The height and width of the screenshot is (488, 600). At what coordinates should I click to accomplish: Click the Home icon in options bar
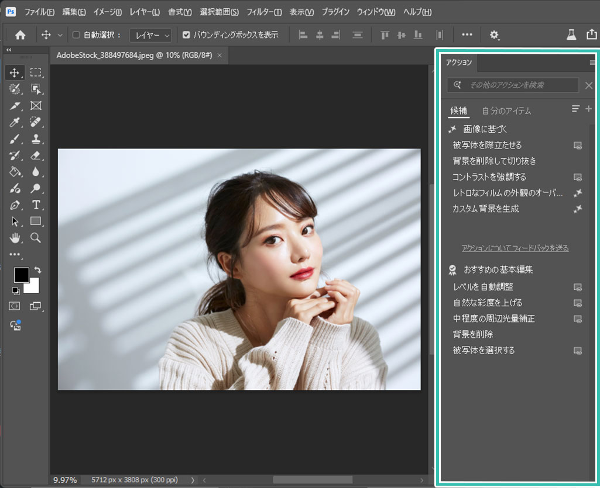click(20, 35)
